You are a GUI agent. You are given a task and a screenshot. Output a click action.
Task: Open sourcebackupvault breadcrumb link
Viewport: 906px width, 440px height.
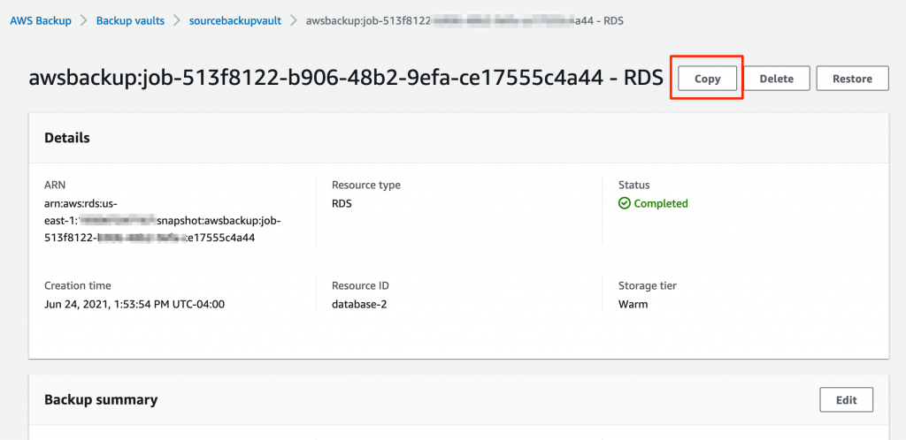[235, 20]
